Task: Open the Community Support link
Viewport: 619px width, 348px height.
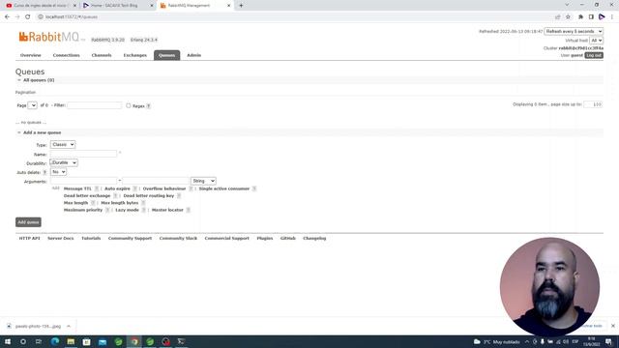Action: (x=130, y=239)
